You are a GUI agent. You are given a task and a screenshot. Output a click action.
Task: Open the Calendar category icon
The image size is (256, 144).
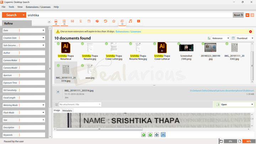(x=89, y=21)
